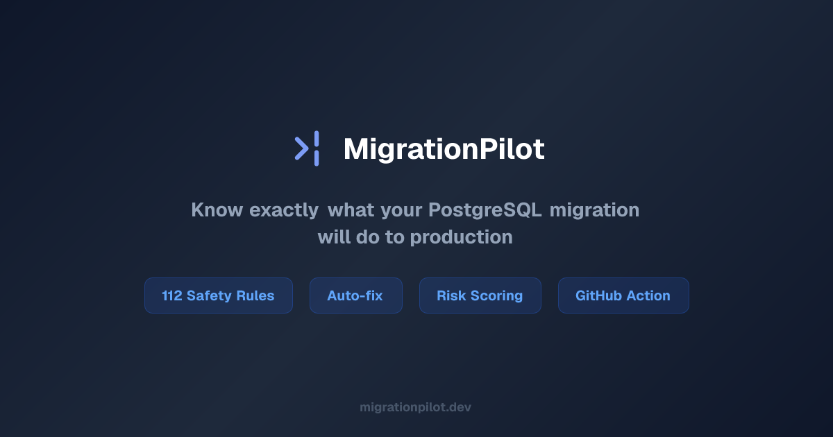Screen dimensions: 833x437
Task: Open the migrationpilot.dev link
Action: pyautogui.click(x=416, y=407)
